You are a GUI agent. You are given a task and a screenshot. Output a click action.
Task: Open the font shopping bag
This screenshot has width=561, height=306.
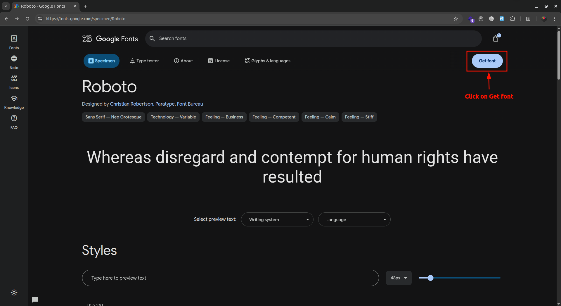coord(496,38)
